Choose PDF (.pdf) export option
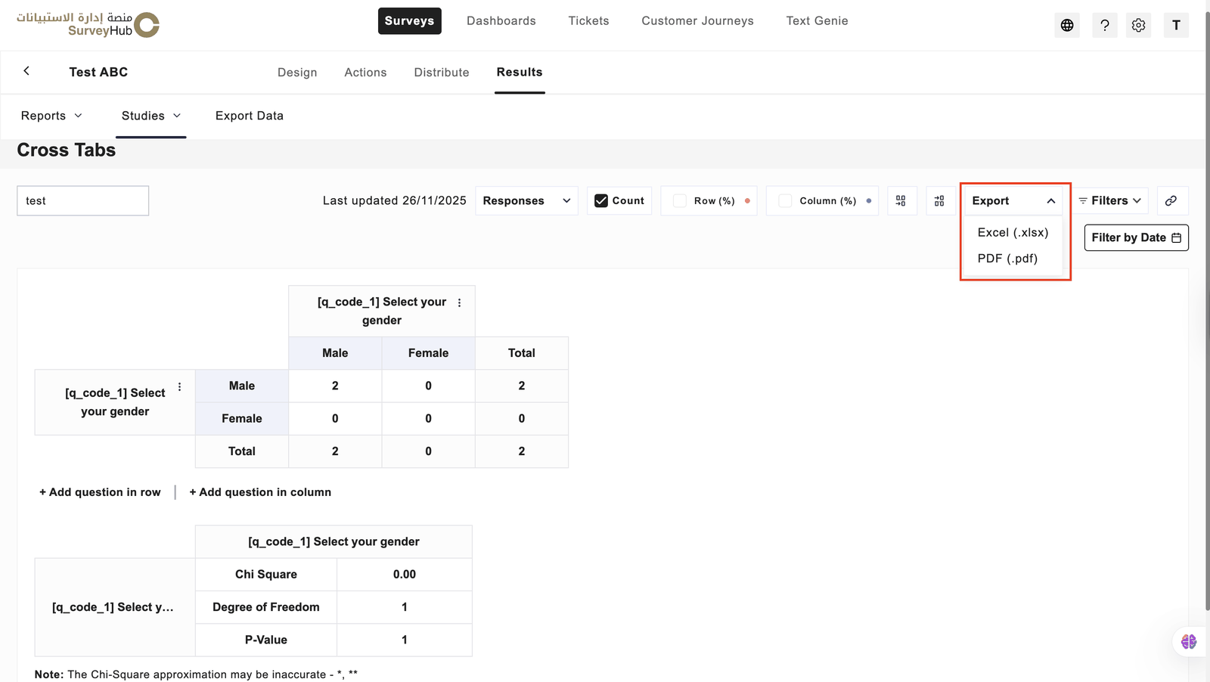1210x682 pixels. (1007, 259)
